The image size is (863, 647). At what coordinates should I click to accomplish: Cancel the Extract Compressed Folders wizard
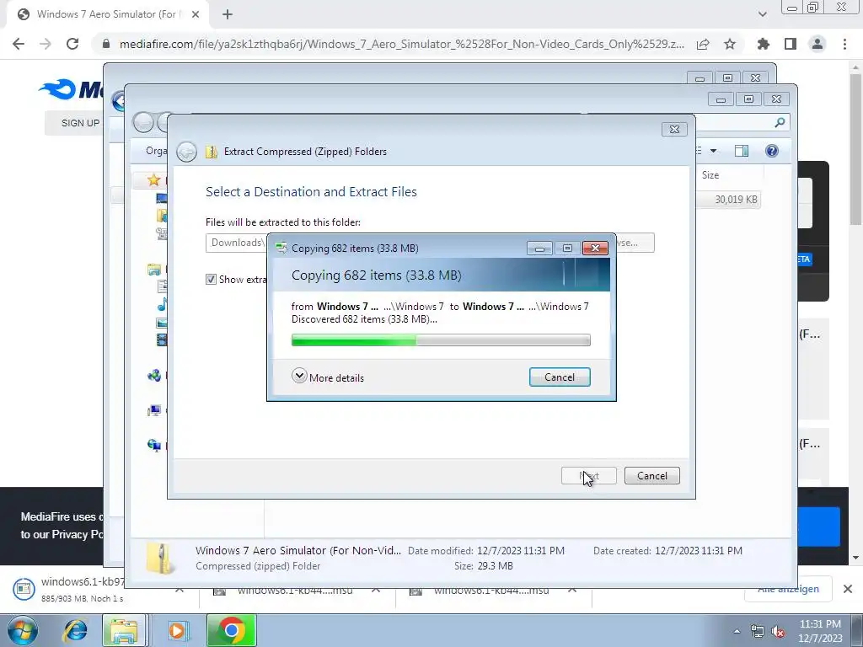651,476
